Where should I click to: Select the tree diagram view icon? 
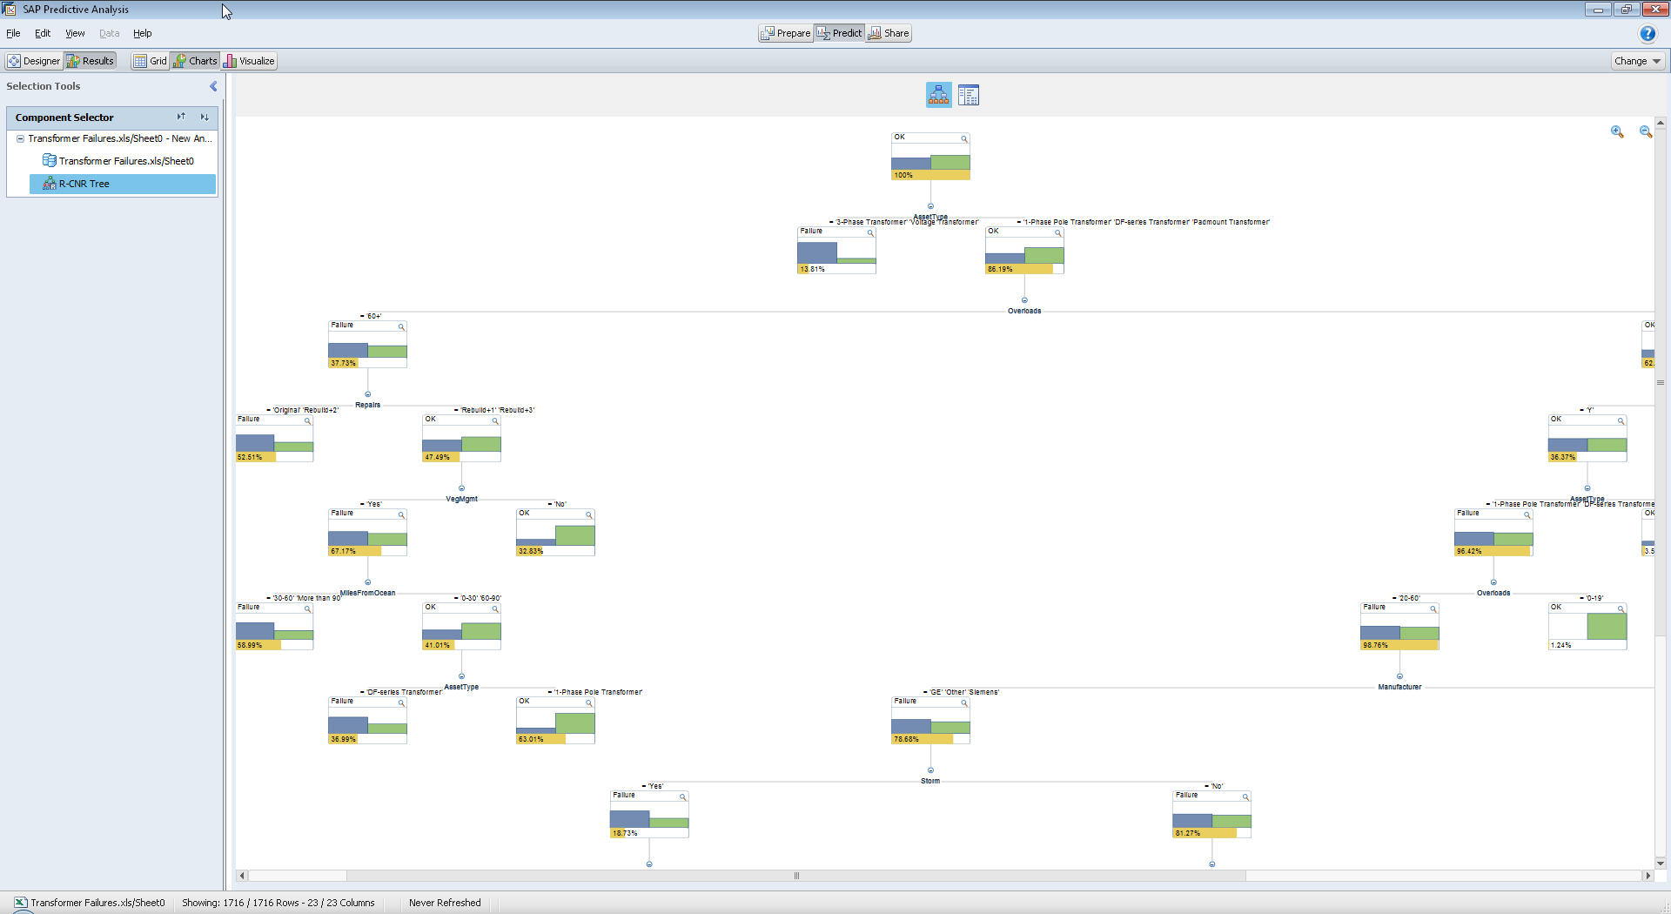pyautogui.click(x=938, y=95)
